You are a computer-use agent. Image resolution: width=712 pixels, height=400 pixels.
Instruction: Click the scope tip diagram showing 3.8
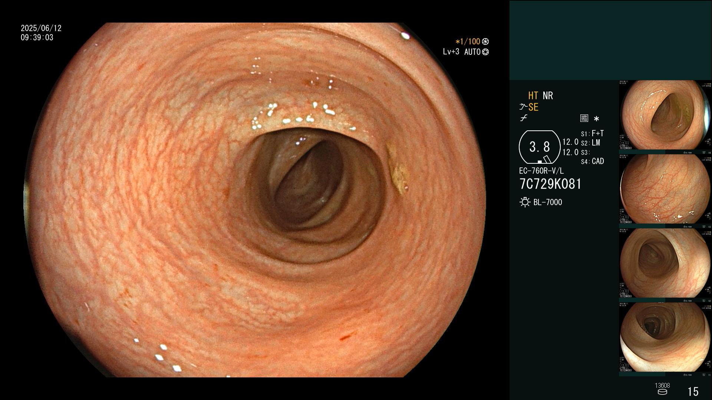(x=540, y=147)
